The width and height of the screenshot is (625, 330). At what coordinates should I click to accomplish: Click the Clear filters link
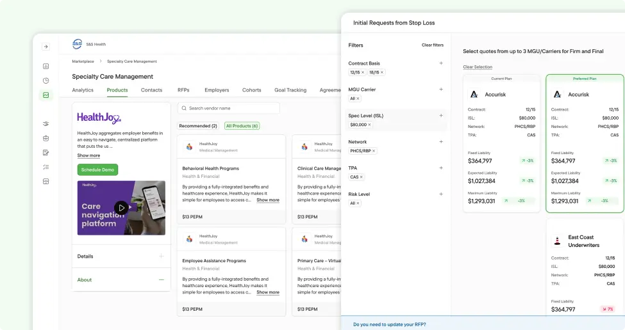pyautogui.click(x=432, y=45)
